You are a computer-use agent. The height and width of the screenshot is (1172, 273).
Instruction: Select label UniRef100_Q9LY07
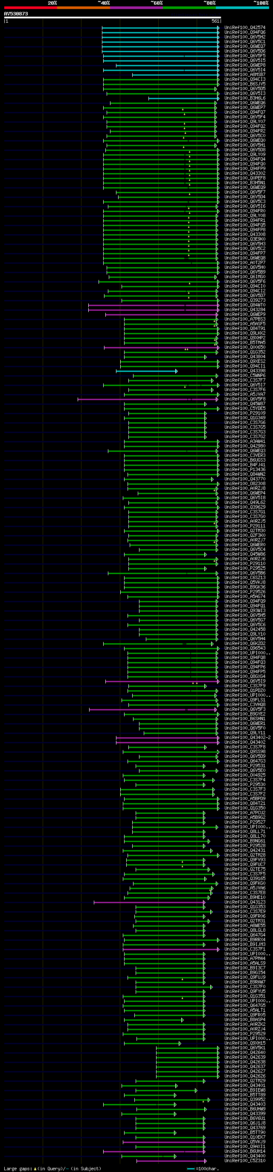245,122
